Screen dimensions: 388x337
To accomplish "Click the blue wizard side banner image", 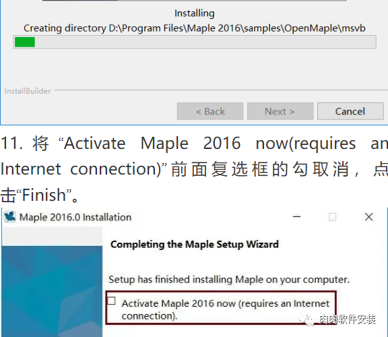I will (52, 291).
